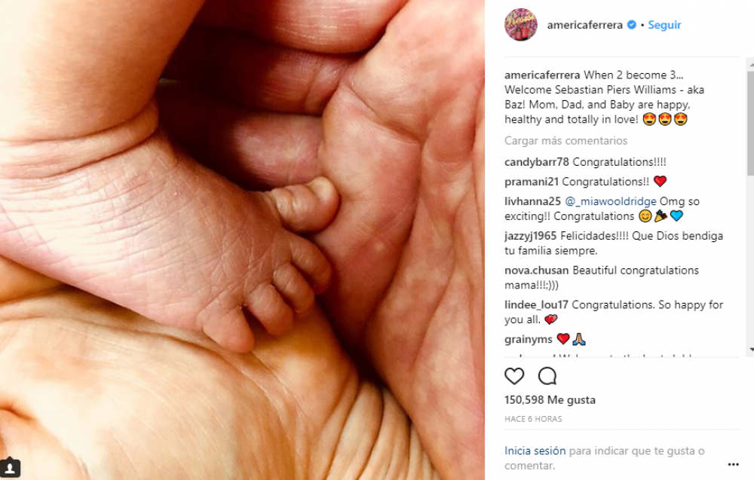Image resolution: width=754 pixels, height=480 pixels.
Task: Click americaferrera username in header
Action: pyautogui.click(x=585, y=25)
